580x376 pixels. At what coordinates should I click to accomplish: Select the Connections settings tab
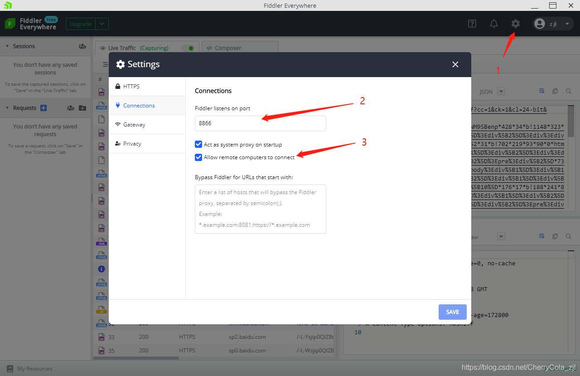point(147,105)
